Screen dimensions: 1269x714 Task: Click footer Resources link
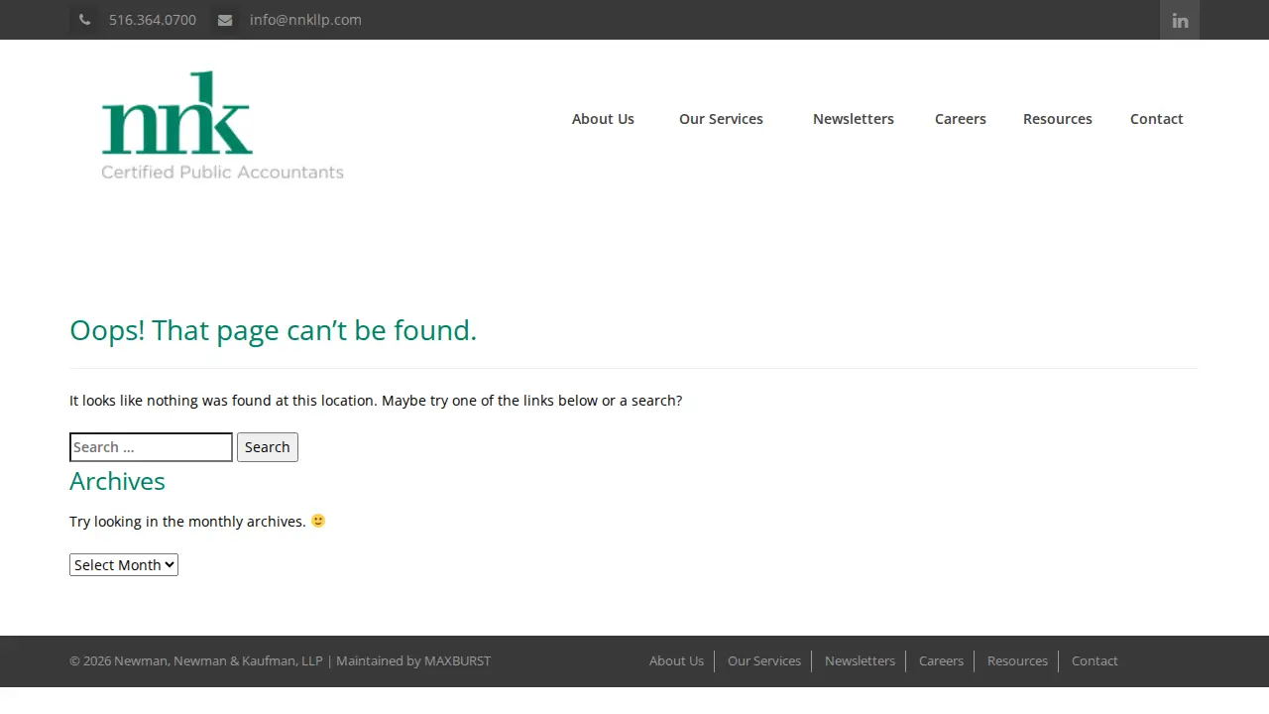(1017, 660)
